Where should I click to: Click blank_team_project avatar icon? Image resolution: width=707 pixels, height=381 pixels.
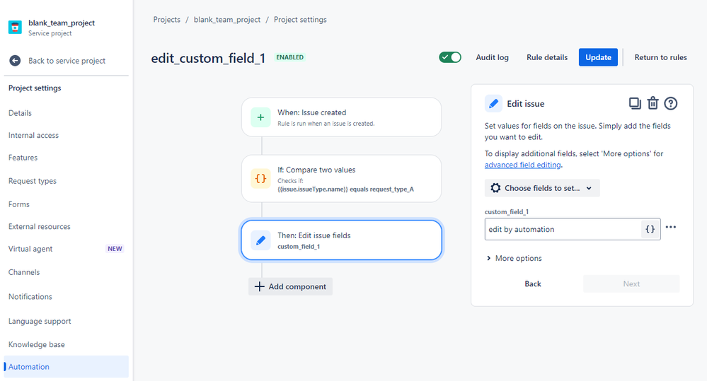(x=16, y=27)
